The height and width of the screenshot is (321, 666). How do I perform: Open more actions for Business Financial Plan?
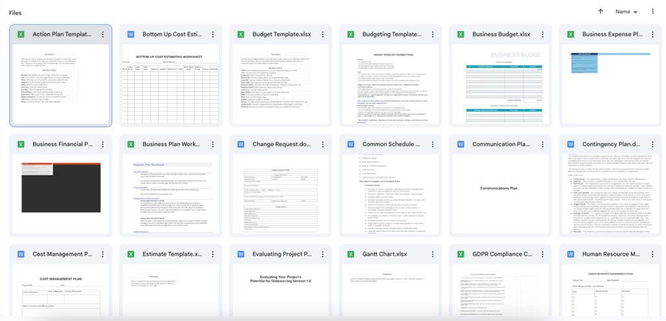point(103,144)
